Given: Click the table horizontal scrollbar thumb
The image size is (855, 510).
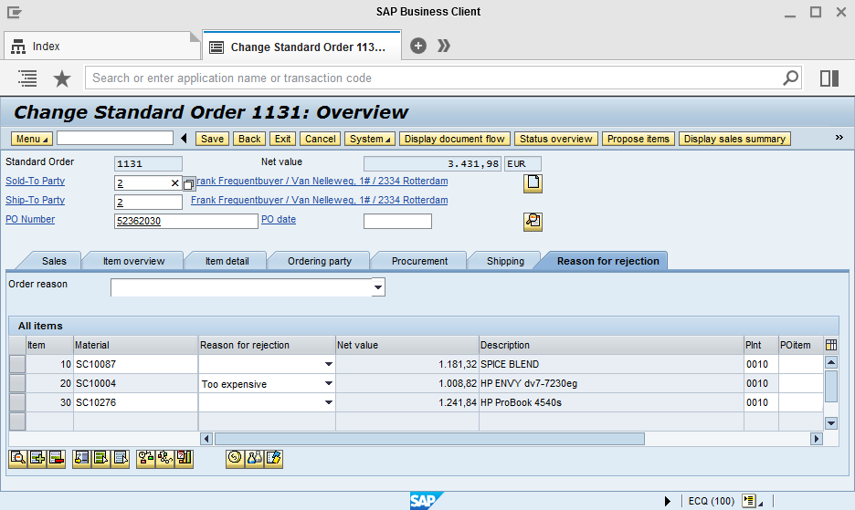Looking at the screenshot, I should tap(429, 439).
